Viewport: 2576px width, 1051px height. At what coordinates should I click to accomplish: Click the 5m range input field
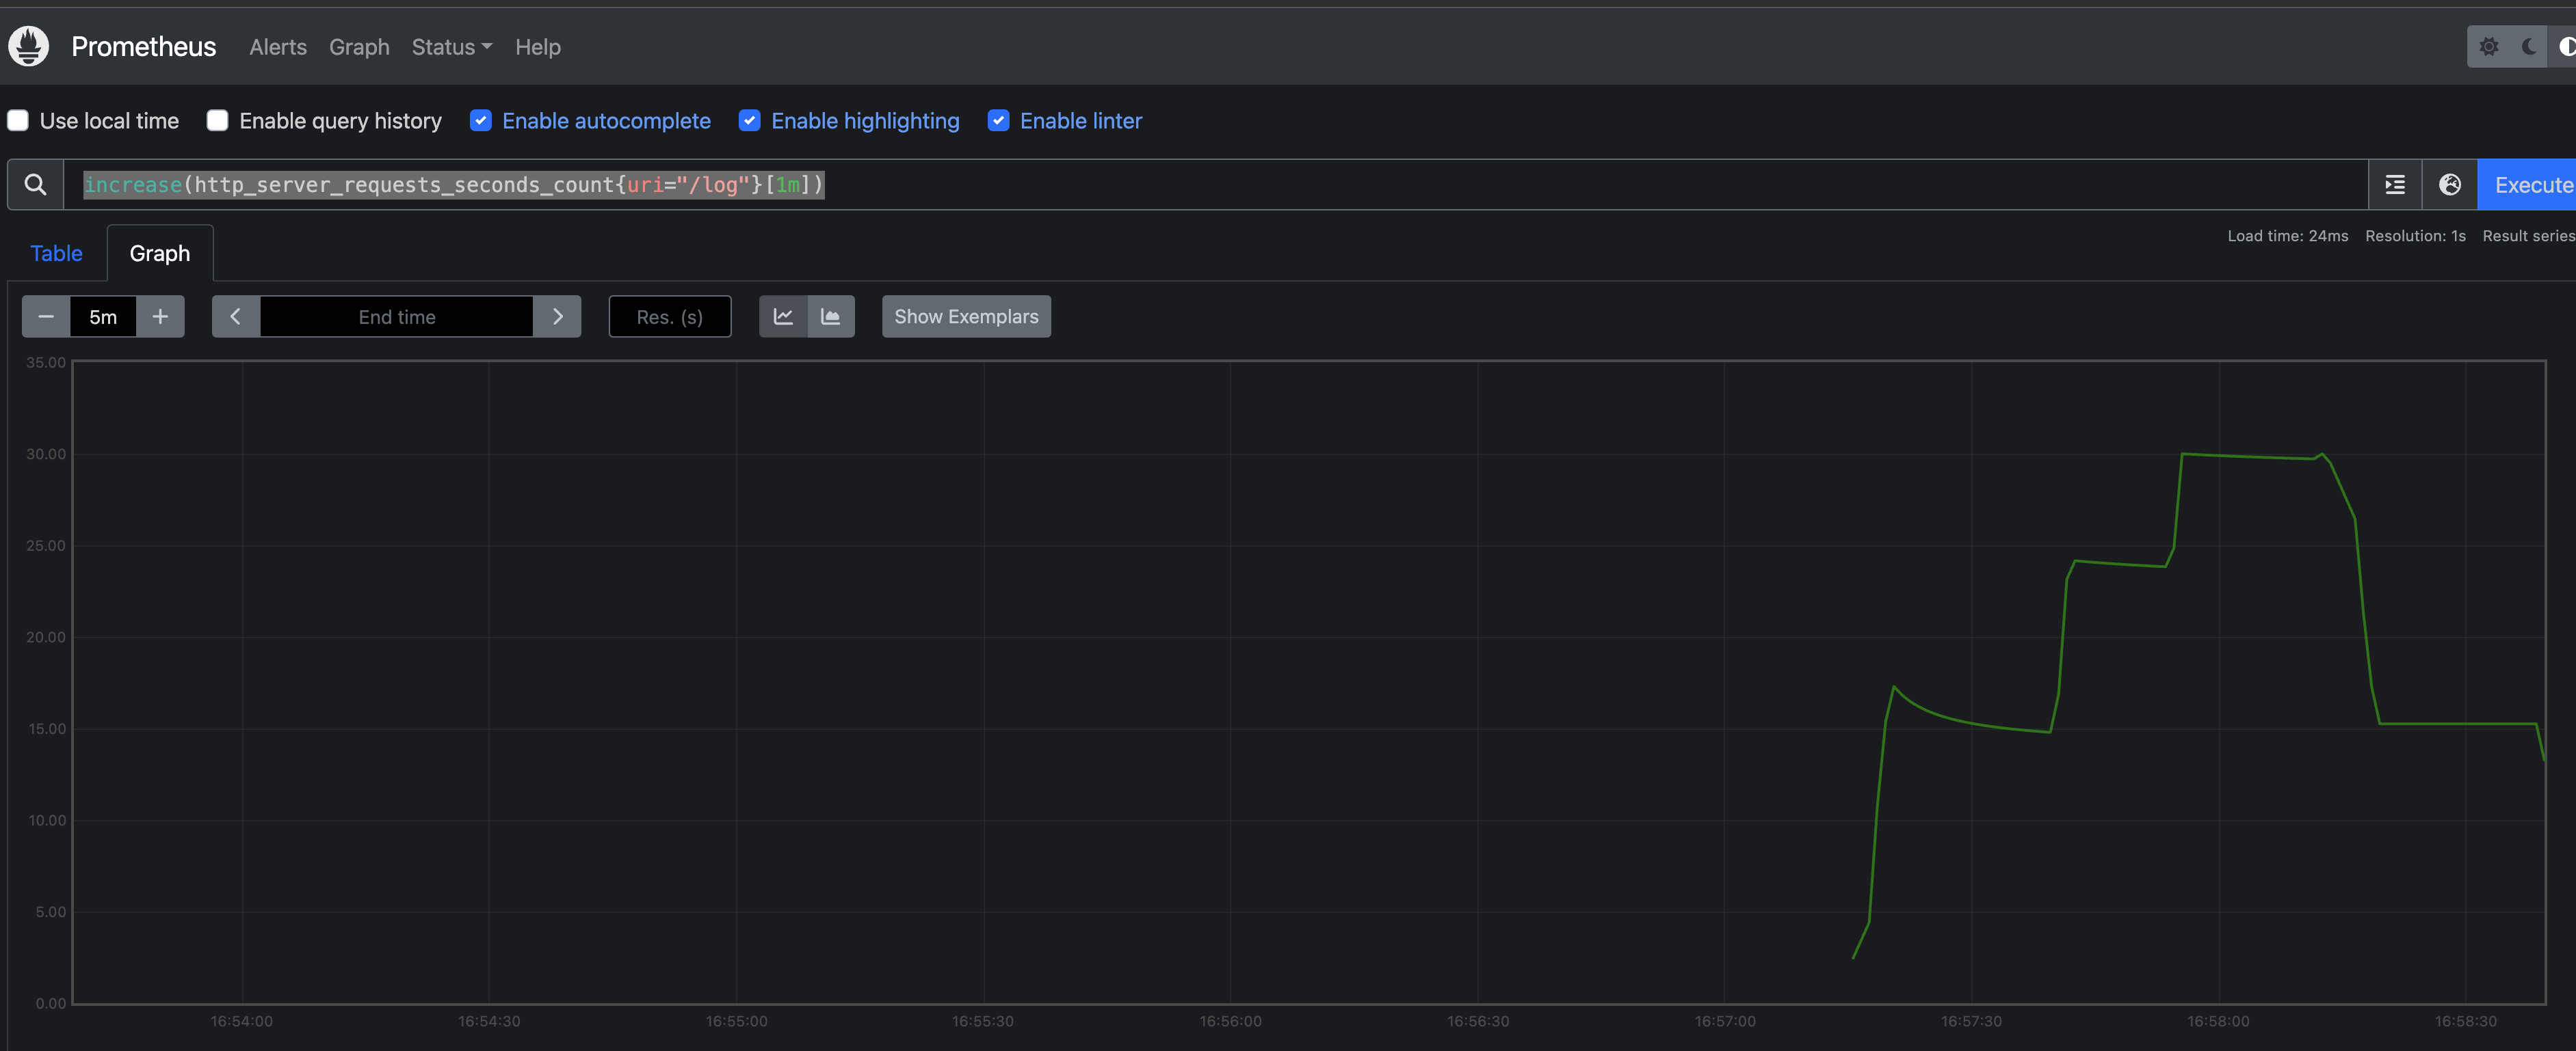[x=103, y=316]
